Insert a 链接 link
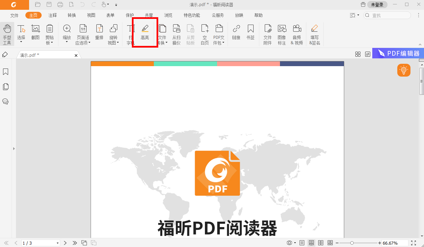 (236, 32)
